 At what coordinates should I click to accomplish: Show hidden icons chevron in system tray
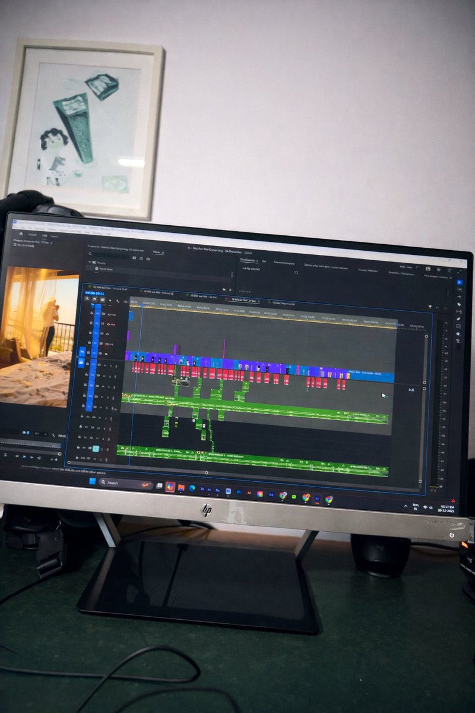(406, 506)
